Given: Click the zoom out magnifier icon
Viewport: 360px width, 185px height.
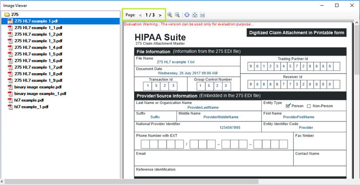Looking at the screenshot, I should pos(177,15).
